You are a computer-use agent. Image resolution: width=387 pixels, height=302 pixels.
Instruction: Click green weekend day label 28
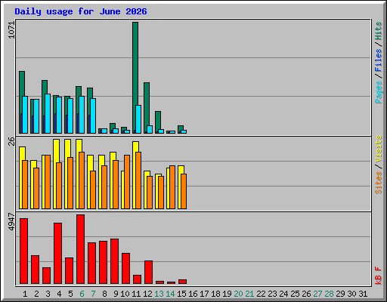[x=329, y=294]
